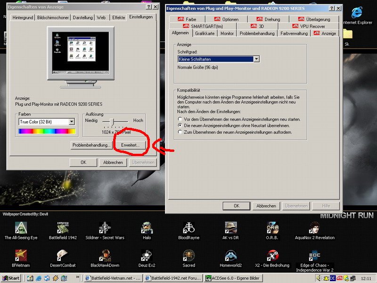The width and height of the screenshot is (377, 283).
Task: Switch to Battlefield-Vietnam.net taskbar window
Action: (114, 278)
